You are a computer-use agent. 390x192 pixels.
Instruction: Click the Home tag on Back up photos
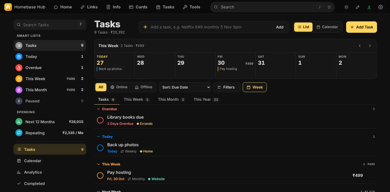pyautogui.click(x=146, y=151)
